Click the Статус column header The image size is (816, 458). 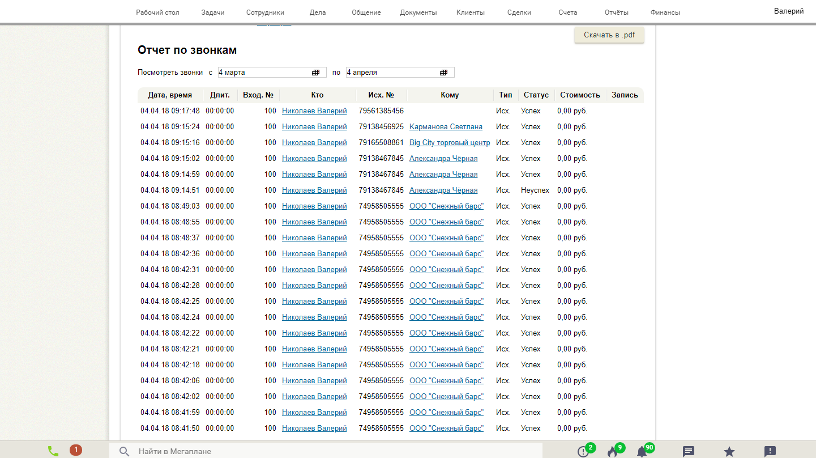[x=536, y=95]
